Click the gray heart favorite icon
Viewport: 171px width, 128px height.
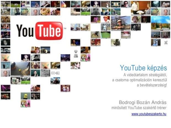coord(76,51)
